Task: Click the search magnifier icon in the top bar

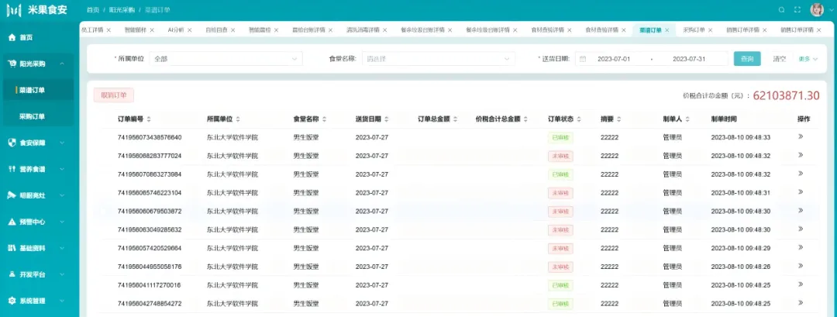Action: point(781,9)
